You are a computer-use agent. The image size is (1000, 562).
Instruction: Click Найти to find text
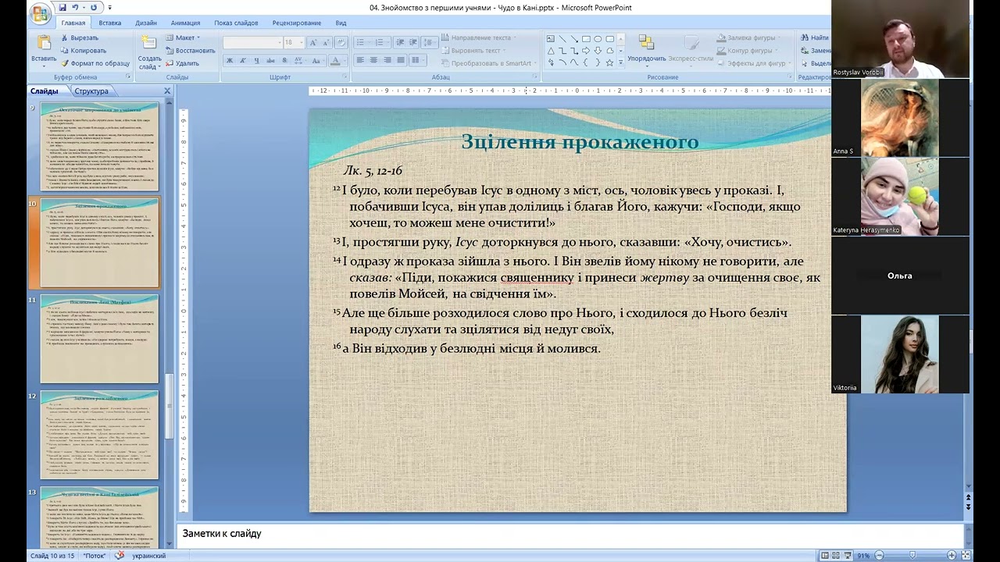[813, 37]
